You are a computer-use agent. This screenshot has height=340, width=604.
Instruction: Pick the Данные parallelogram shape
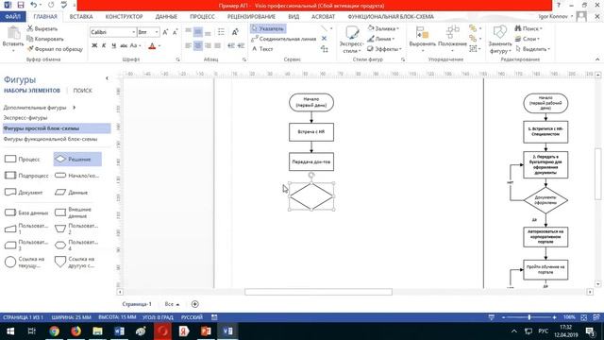pyautogui.click(x=72, y=192)
